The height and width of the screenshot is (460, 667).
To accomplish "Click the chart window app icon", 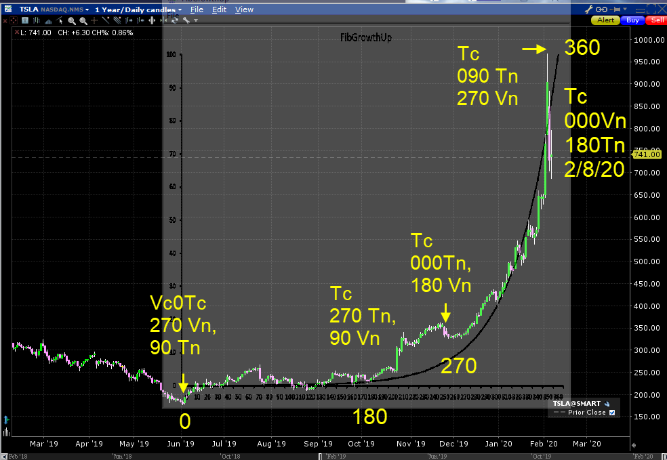I will pos(8,9).
